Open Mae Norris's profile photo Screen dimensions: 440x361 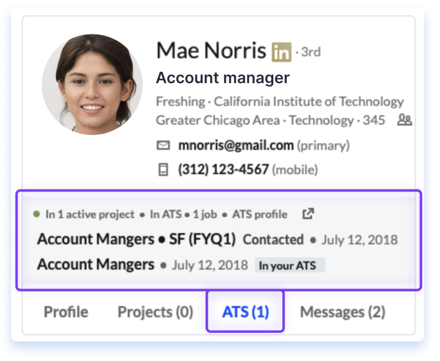[92, 85]
